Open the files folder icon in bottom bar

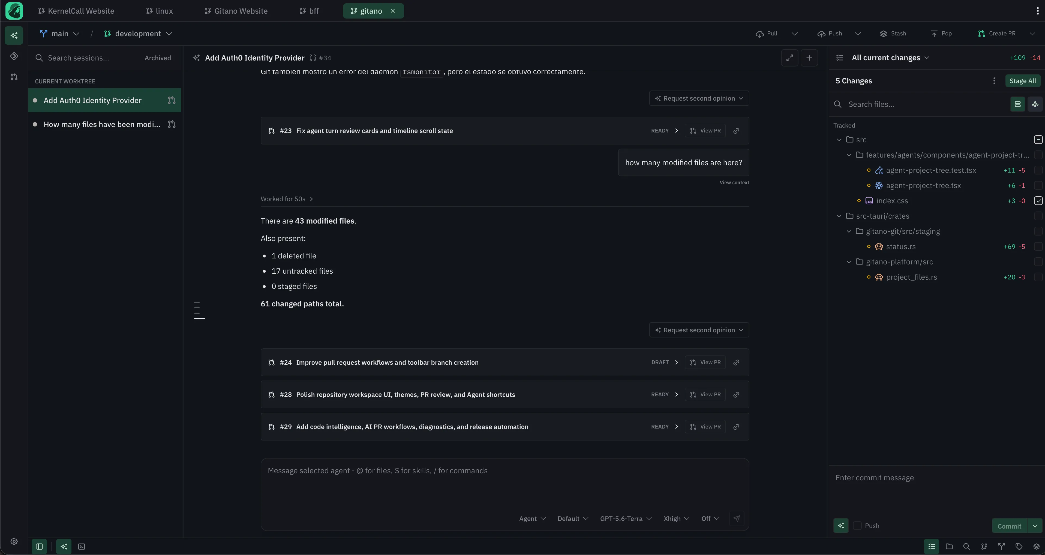click(x=949, y=547)
